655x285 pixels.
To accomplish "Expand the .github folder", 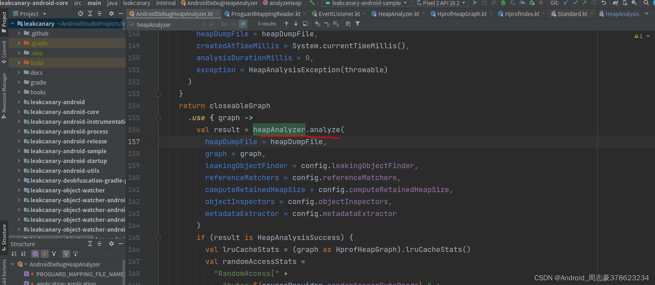I will click(x=19, y=33).
